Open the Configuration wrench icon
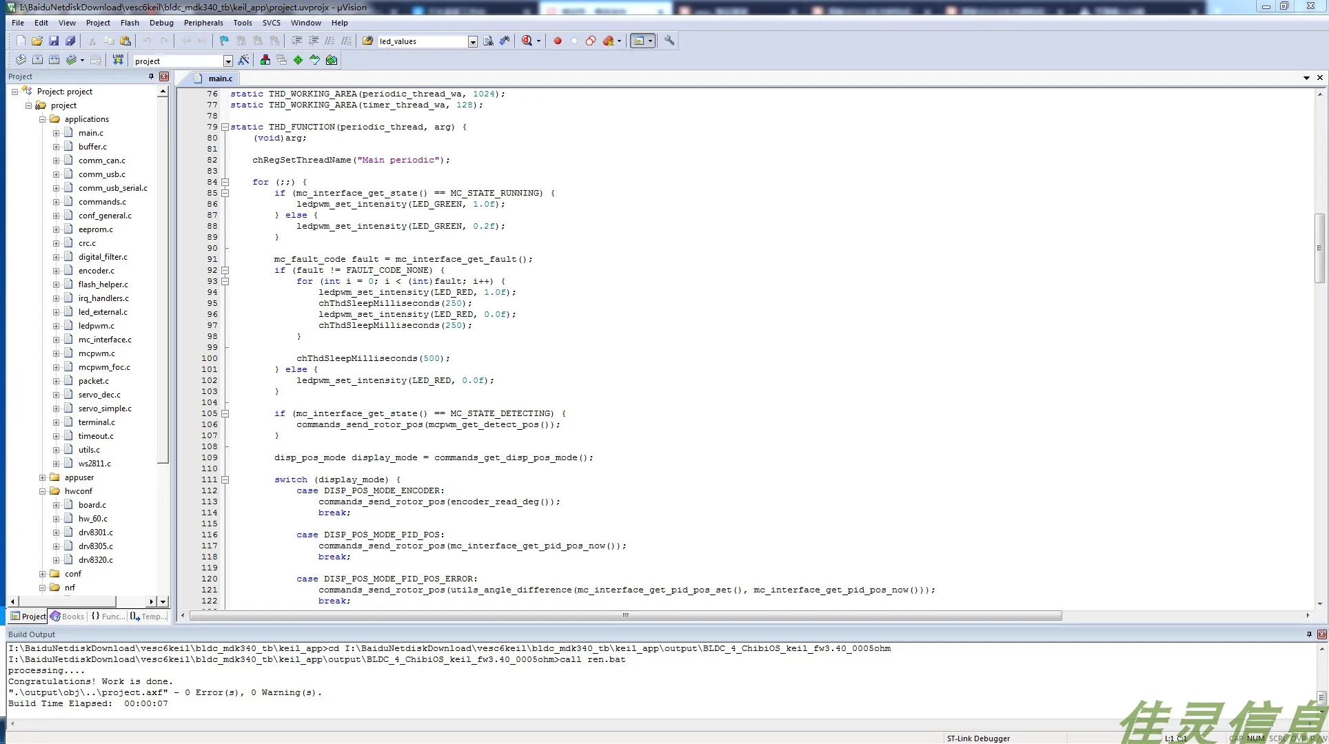Viewport: 1329px width, 744px height. [x=669, y=41]
